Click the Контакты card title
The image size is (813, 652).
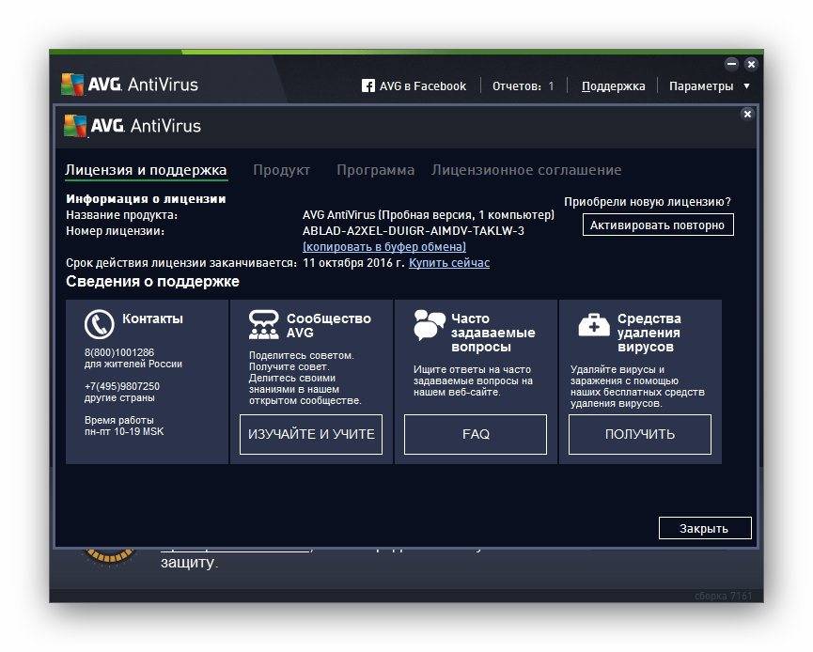(152, 318)
